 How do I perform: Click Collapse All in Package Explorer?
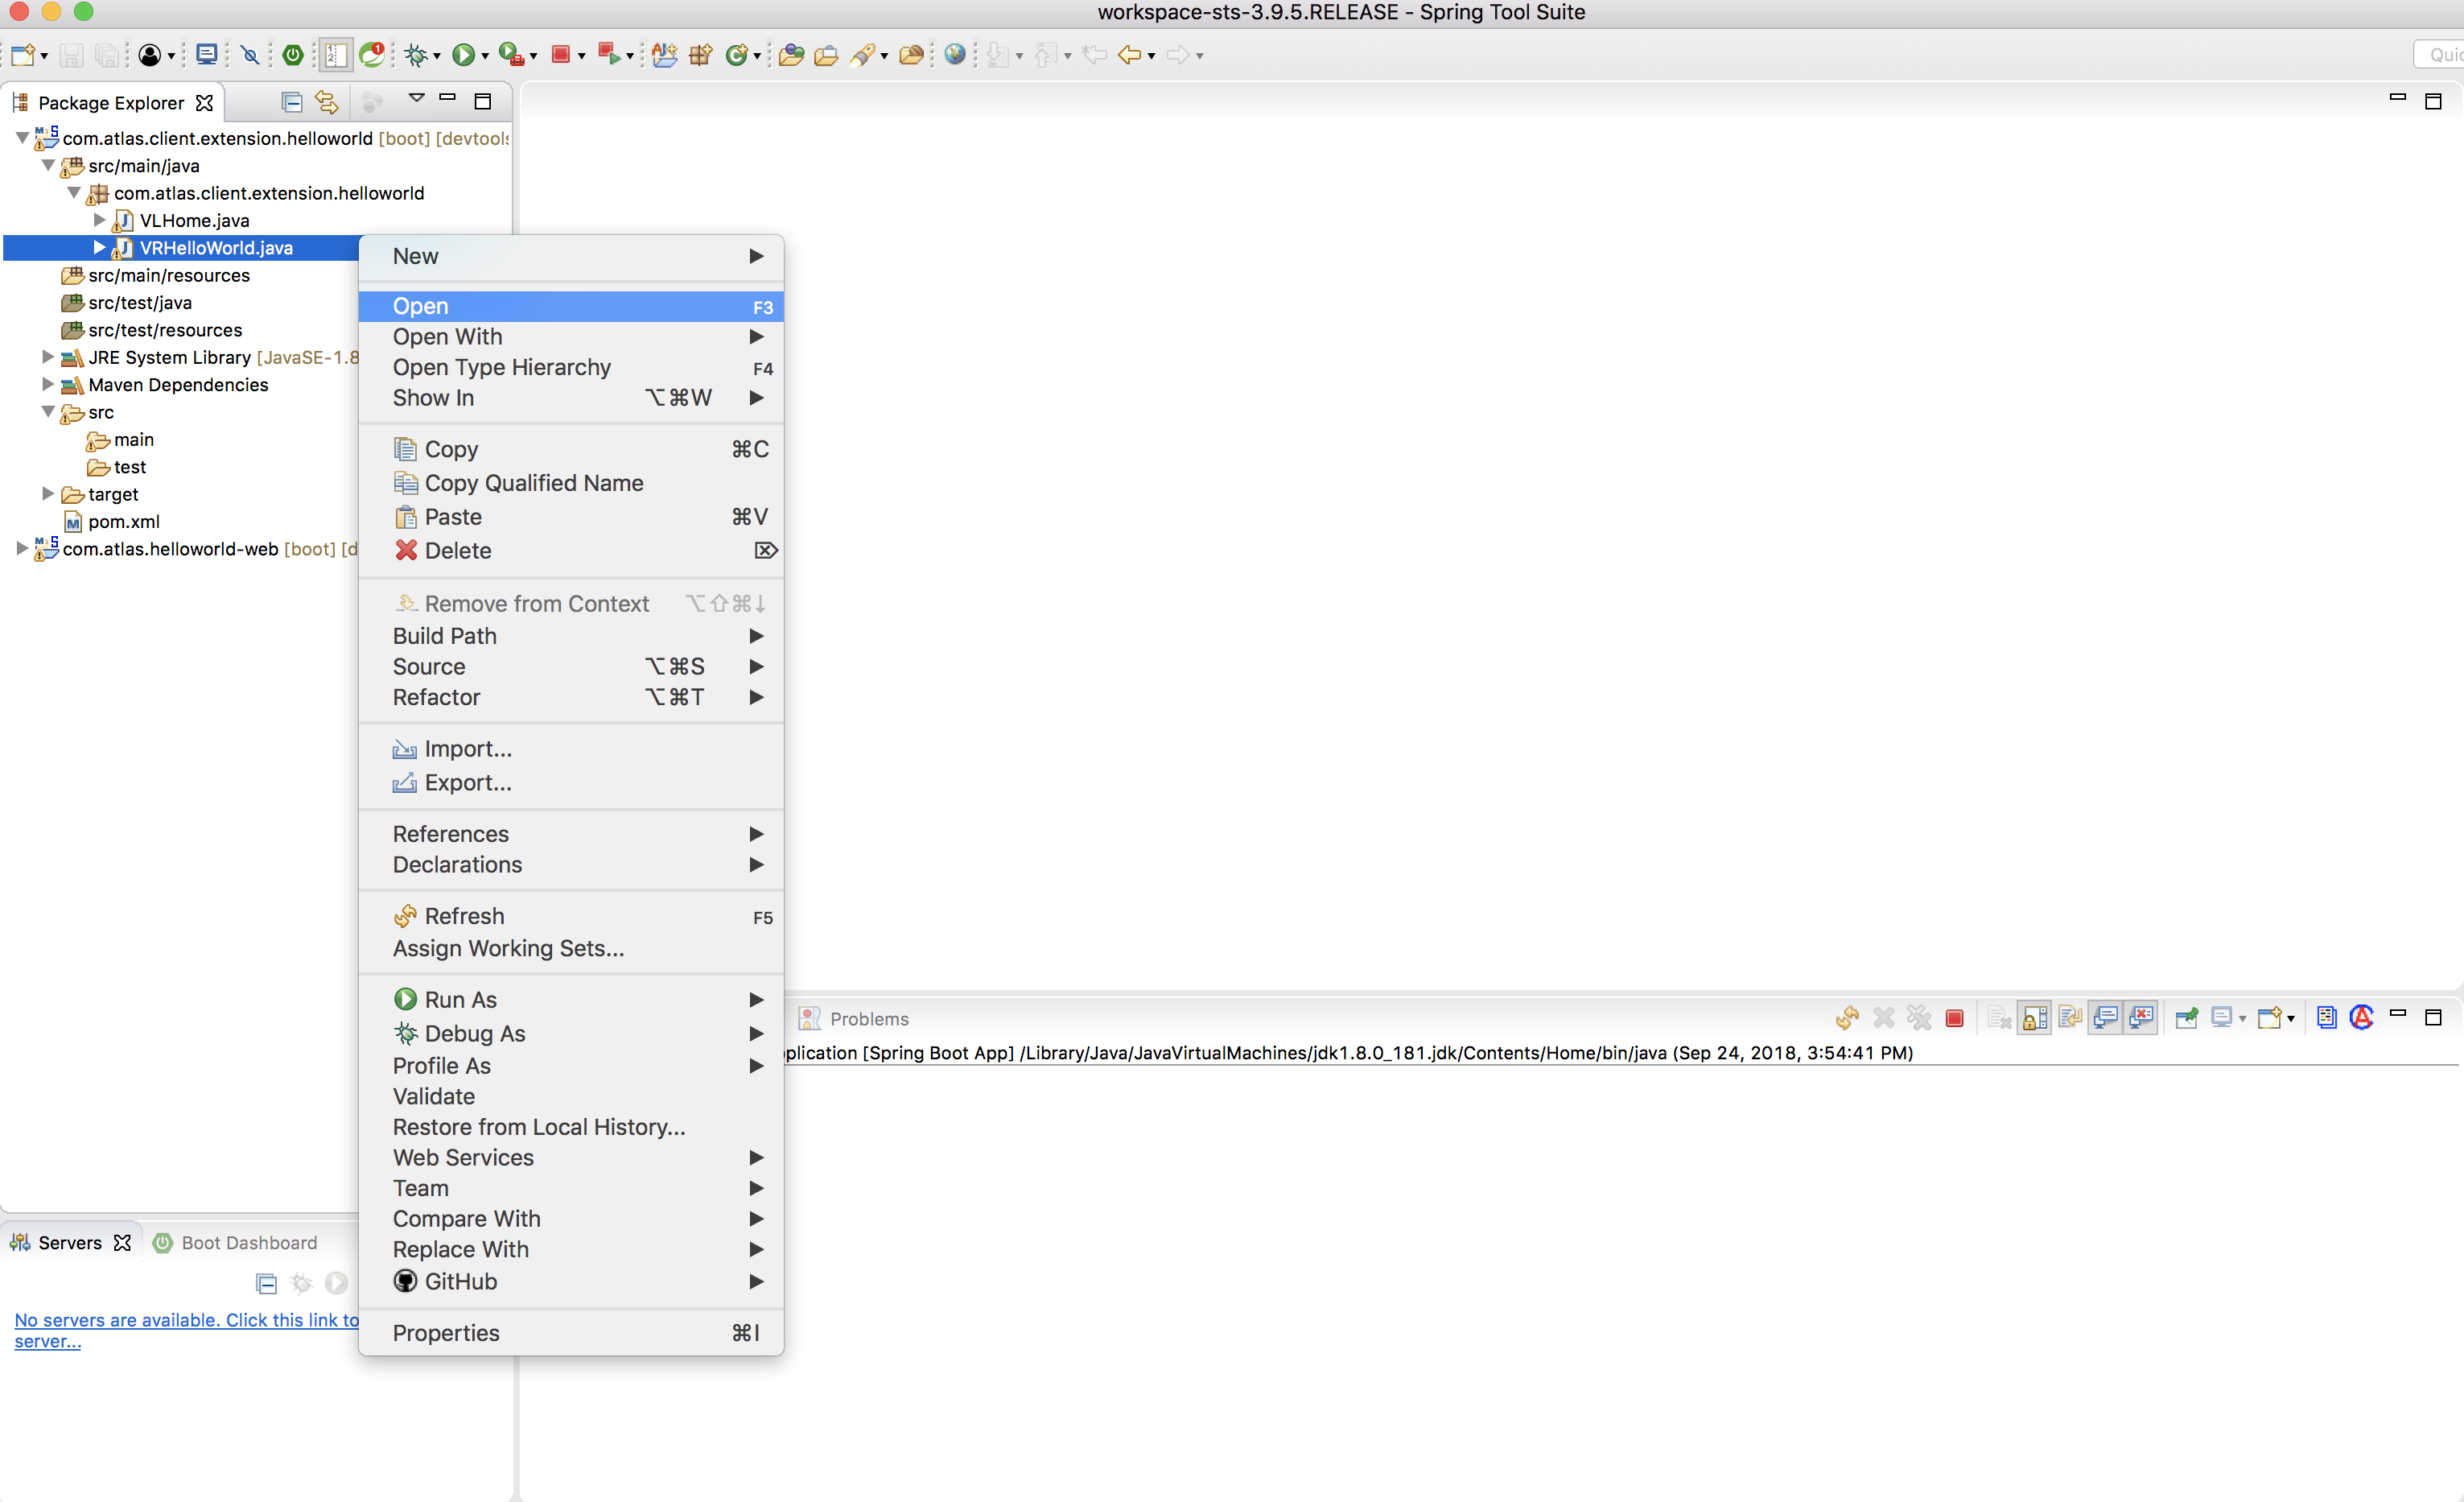click(291, 102)
